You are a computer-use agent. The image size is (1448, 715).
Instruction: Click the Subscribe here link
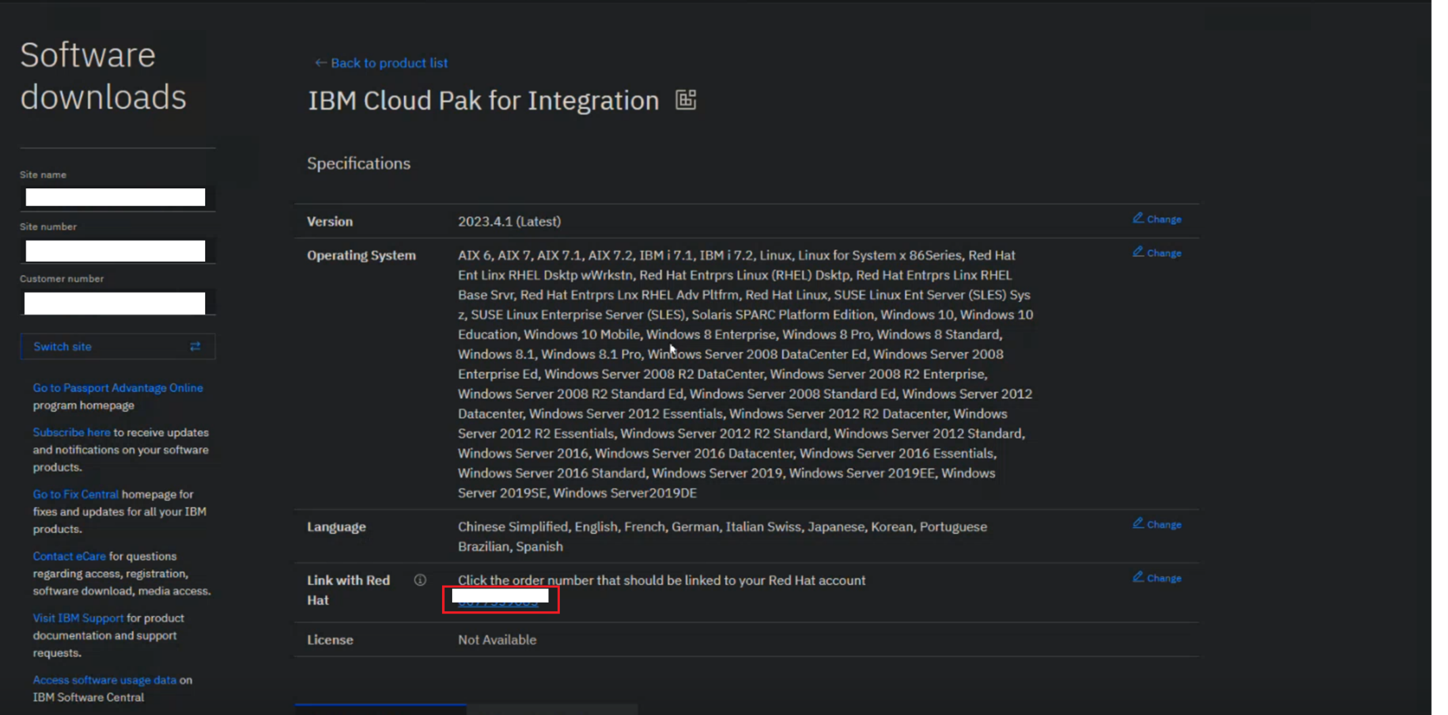72,432
